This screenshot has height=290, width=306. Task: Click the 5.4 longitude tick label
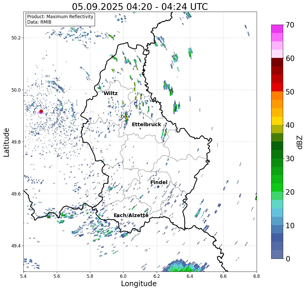click(x=24, y=276)
